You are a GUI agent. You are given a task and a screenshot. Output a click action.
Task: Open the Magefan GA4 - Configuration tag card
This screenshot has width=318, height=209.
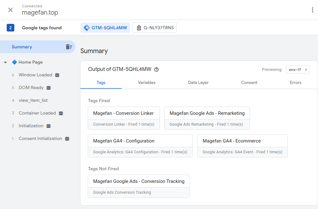pos(140,146)
